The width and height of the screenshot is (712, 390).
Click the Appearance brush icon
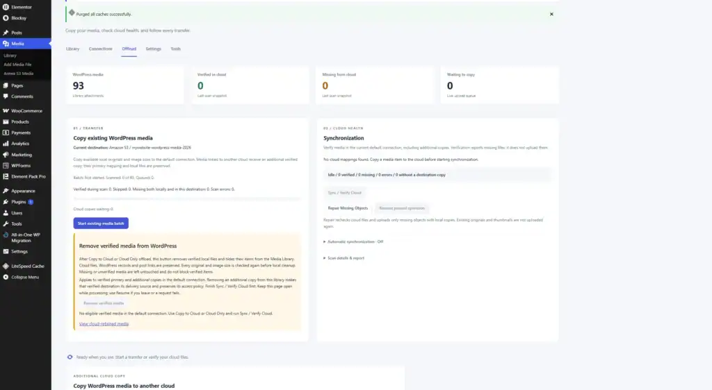point(6,191)
